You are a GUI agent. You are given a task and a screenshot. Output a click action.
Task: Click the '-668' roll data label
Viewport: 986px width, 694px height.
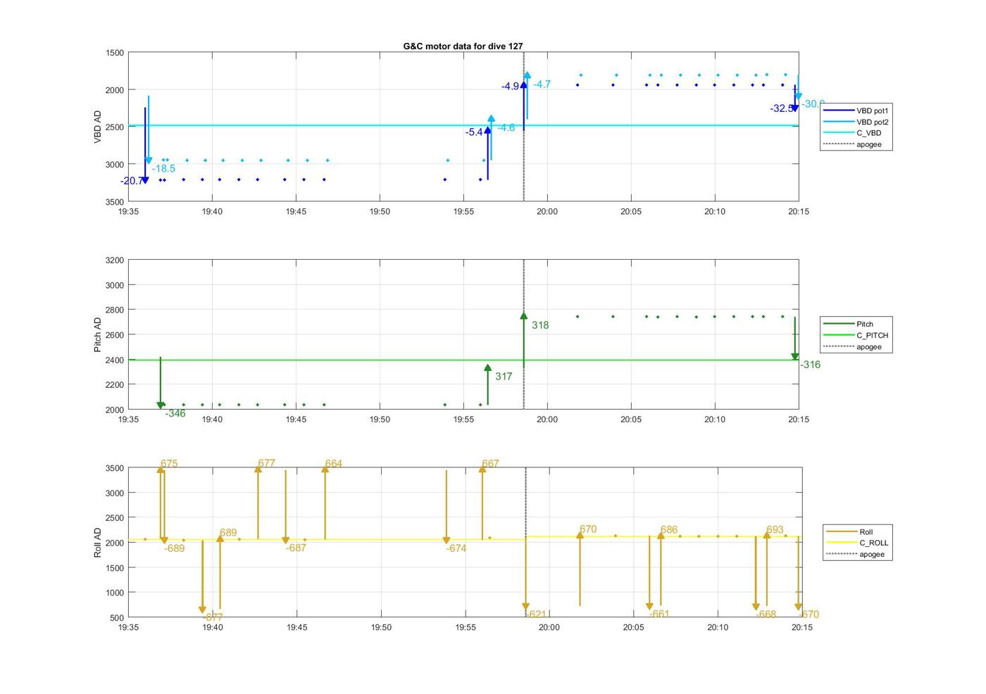(766, 614)
